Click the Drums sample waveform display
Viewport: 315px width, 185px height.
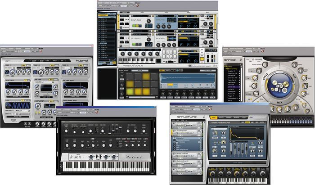187,78
